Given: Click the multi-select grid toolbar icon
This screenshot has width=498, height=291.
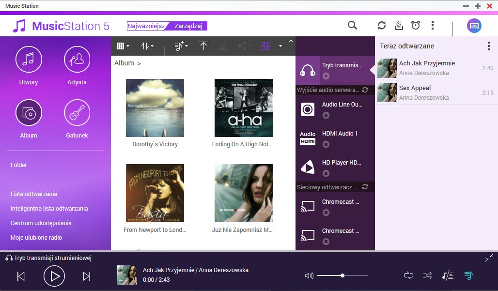Looking at the screenshot, I should tap(265, 46).
